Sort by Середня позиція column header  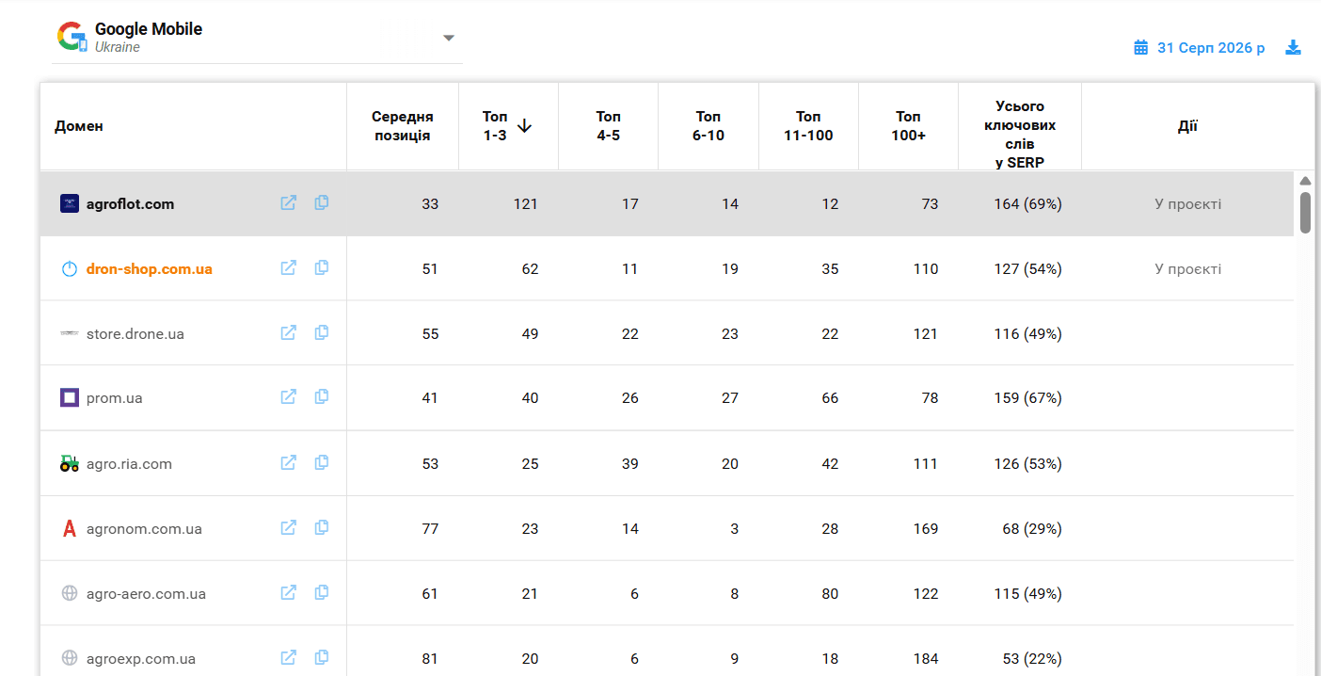(403, 126)
